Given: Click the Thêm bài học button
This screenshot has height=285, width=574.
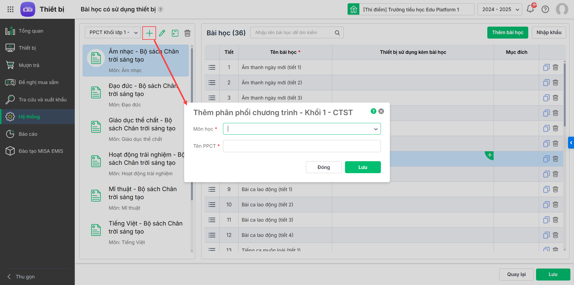Looking at the screenshot, I should pyautogui.click(x=508, y=33).
